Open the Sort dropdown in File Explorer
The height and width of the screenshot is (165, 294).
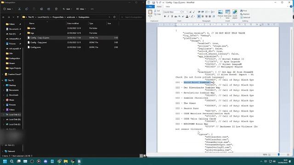pos(68,9)
